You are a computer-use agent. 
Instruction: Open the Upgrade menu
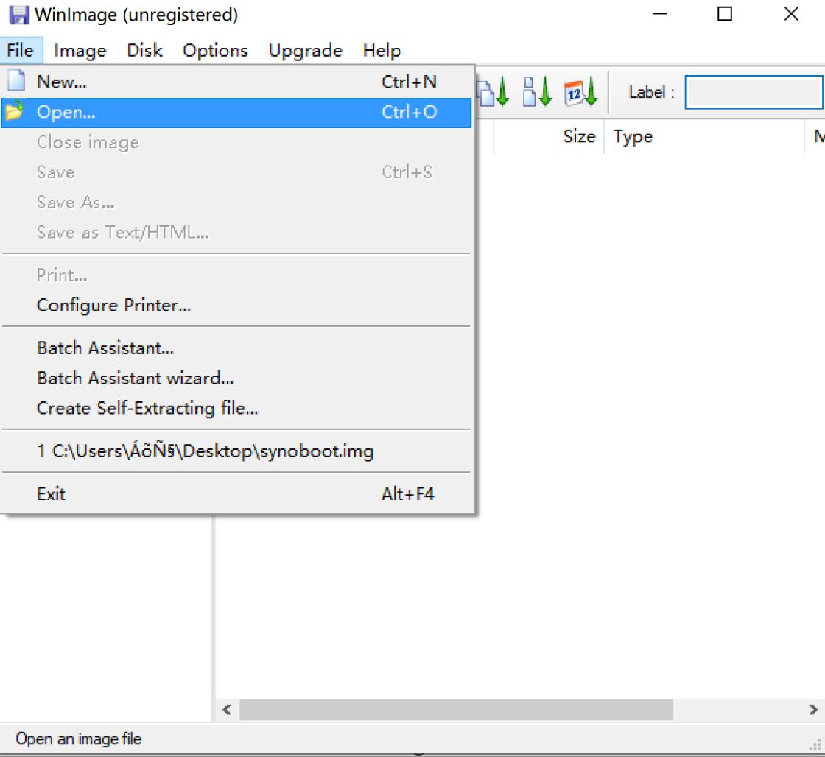click(305, 51)
